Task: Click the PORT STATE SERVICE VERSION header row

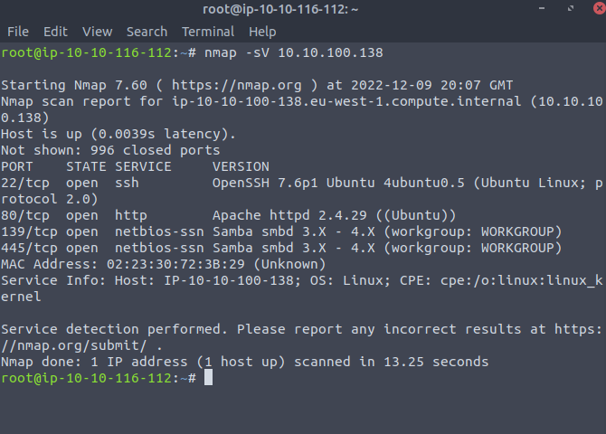Action: (136, 166)
